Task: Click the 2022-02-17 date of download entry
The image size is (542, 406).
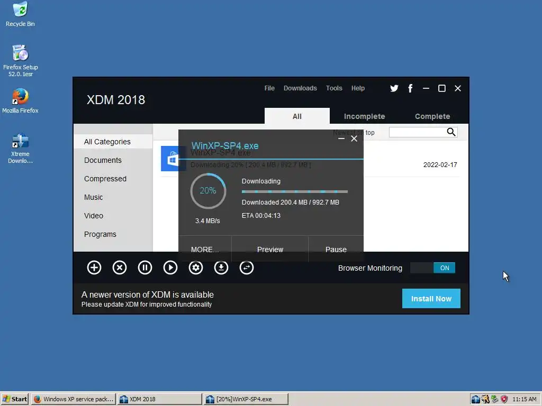Action: coord(440,165)
